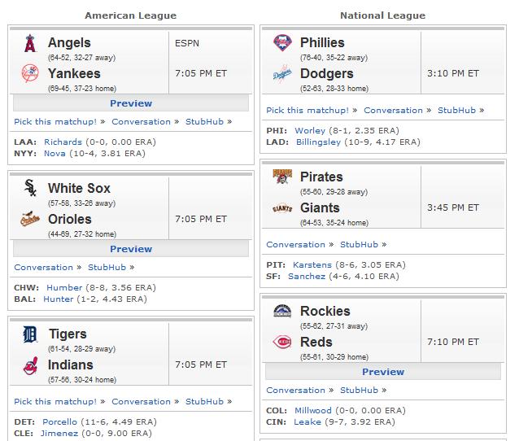
Task: Click the White Sox logo
Action: pos(30,188)
